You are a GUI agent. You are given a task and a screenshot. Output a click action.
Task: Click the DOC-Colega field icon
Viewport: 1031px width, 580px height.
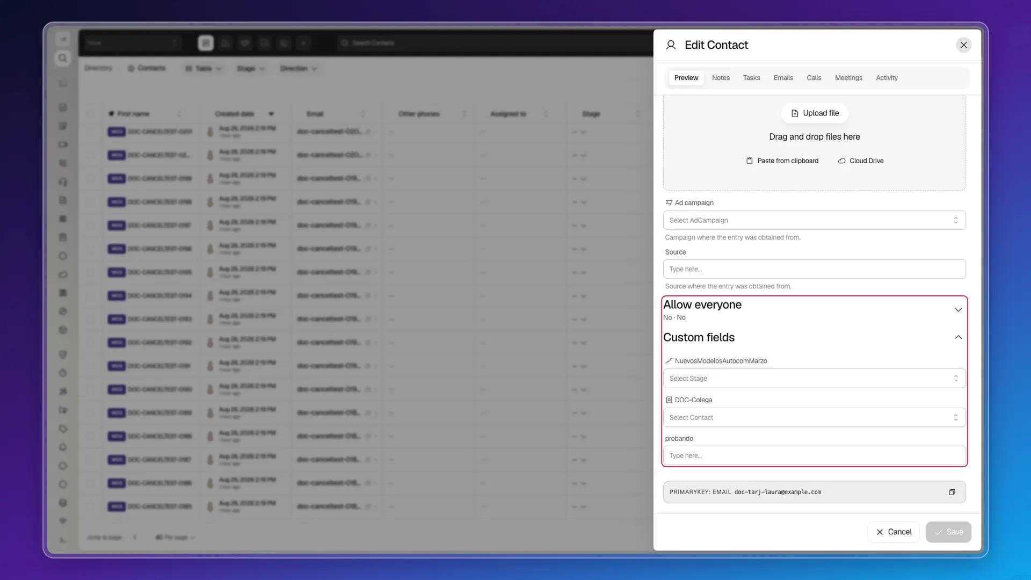coord(669,400)
